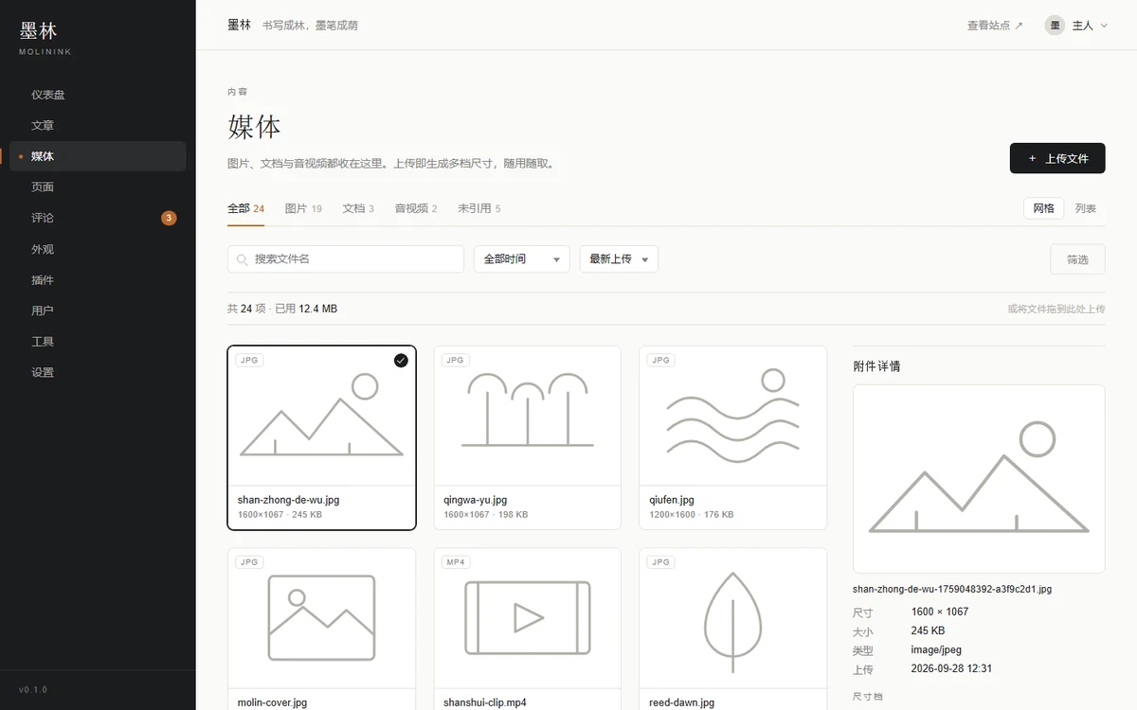This screenshot has height=710, width=1137.
Task: Follow the 查看站点 link
Action: tap(995, 26)
